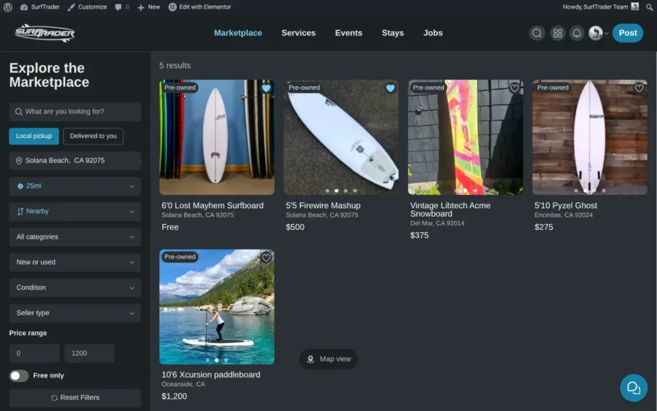The height and width of the screenshot is (411, 657).
Task: Click the Post button
Action: [x=627, y=33]
